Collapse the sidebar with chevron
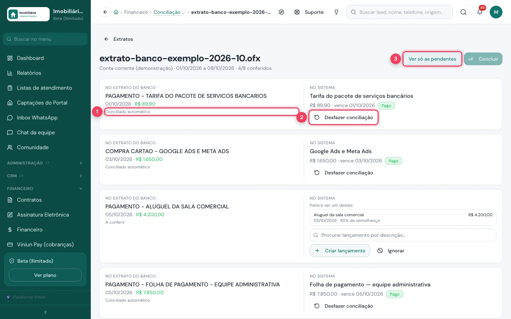The height and width of the screenshot is (319, 511). click(45, 312)
